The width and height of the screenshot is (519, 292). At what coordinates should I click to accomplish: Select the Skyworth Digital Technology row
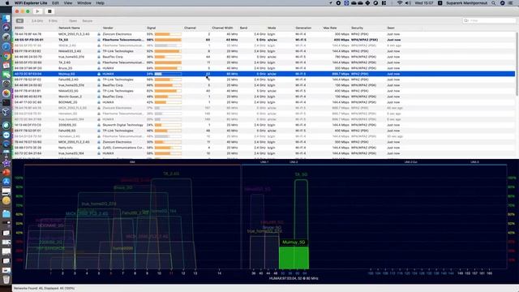point(264,125)
